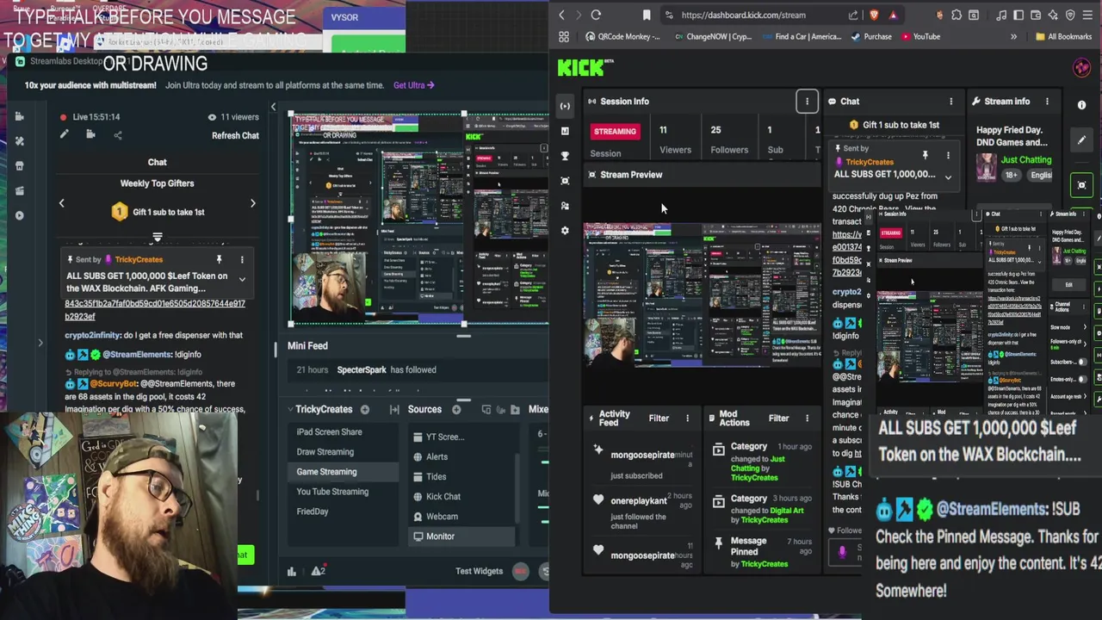Click the browser address bar URL

coord(743,15)
